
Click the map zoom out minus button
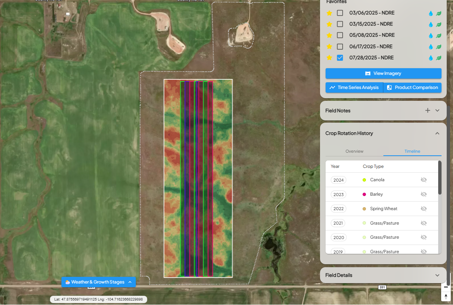tap(446, 287)
